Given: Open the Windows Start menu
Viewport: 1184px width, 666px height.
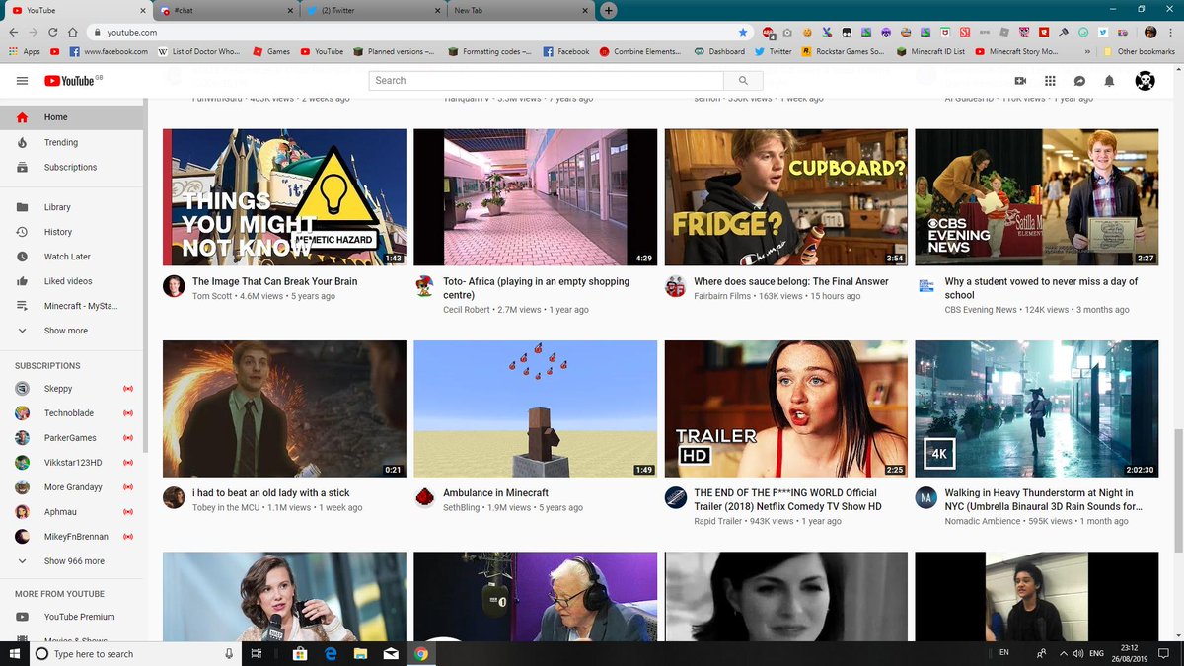Looking at the screenshot, I should 15,653.
